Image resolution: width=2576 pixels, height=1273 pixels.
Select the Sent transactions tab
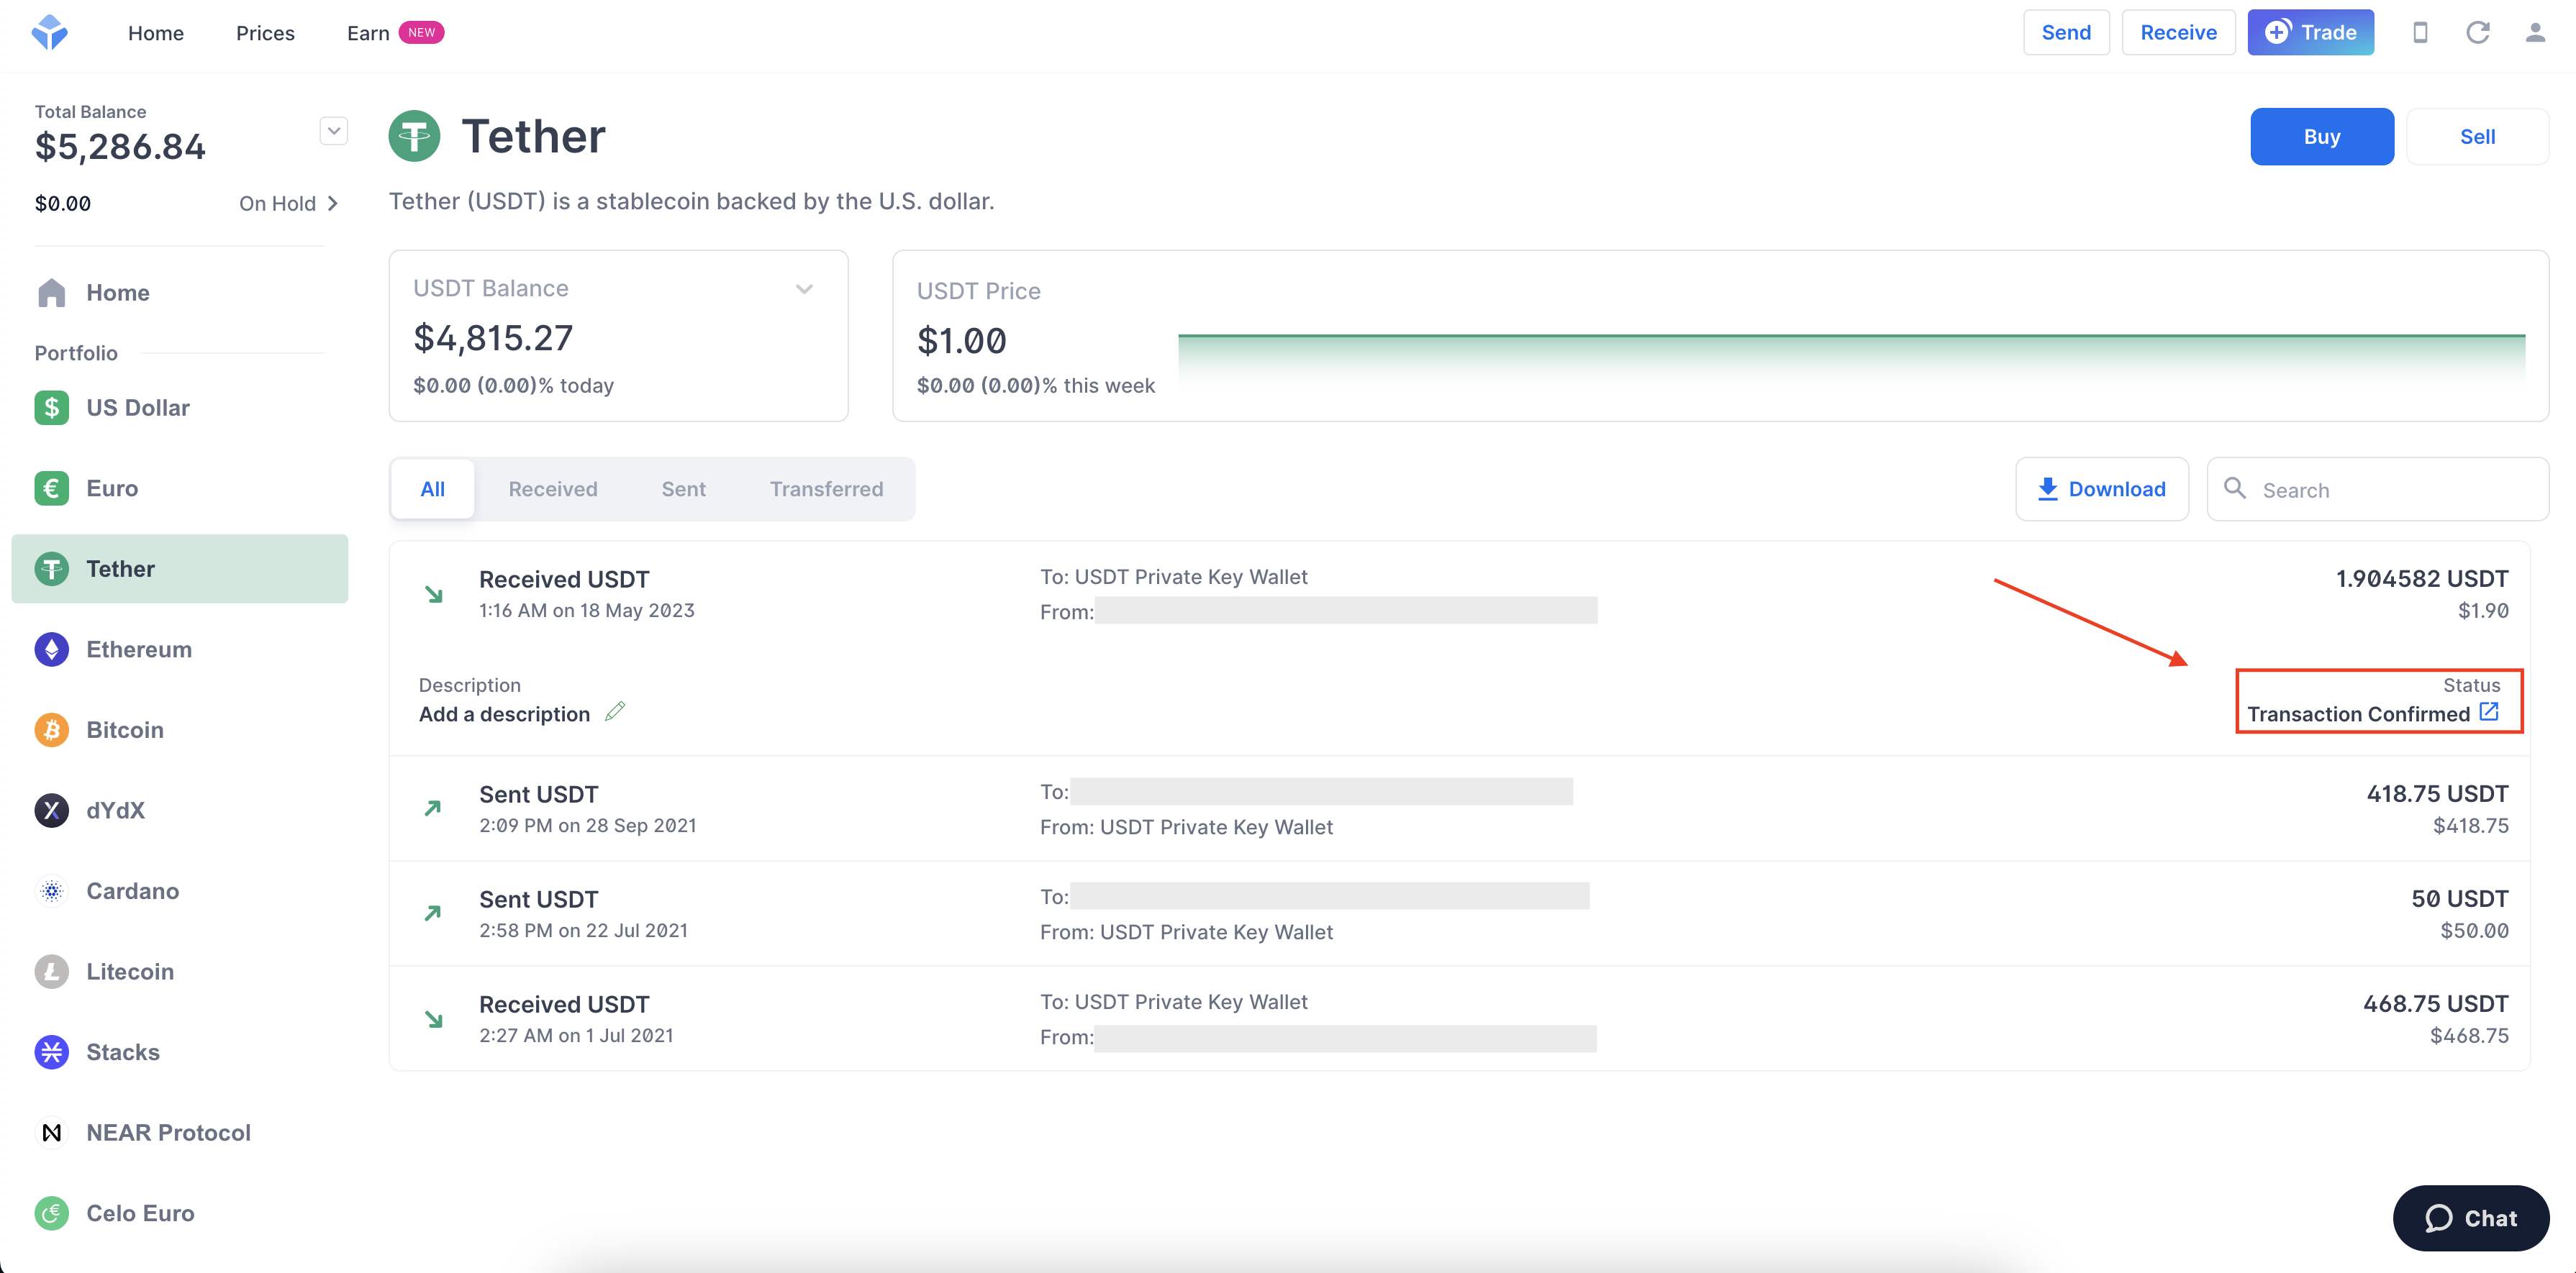[684, 488]
